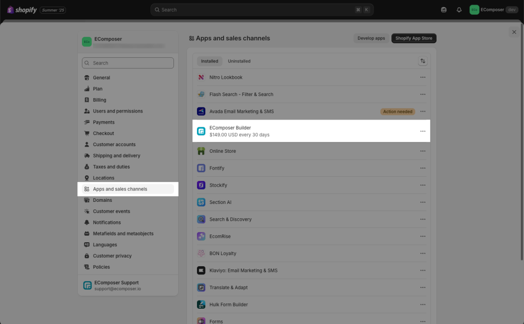The height and width of the screenshot is (324, 524).
Task: Open Domains settings
Action: (x=127, y=200)
